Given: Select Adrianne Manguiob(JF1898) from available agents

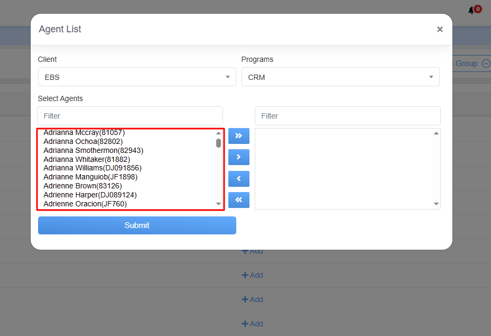Looking at the screenshot, I should (90, 177).
